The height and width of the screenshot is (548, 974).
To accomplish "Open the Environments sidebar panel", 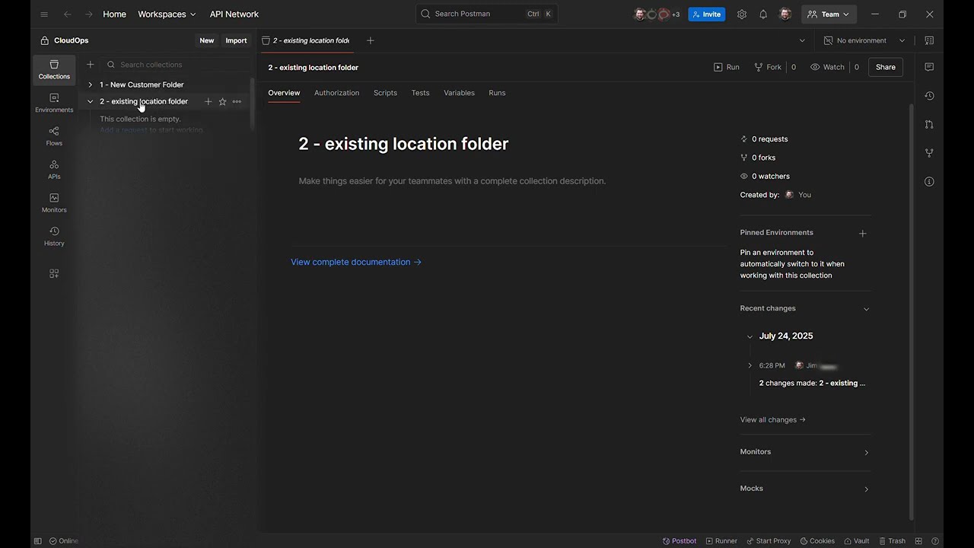I will pos(54,103).
